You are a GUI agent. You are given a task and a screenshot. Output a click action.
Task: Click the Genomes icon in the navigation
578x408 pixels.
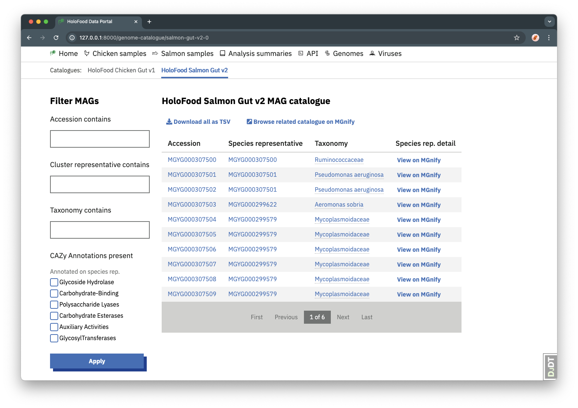click(327, 53)
